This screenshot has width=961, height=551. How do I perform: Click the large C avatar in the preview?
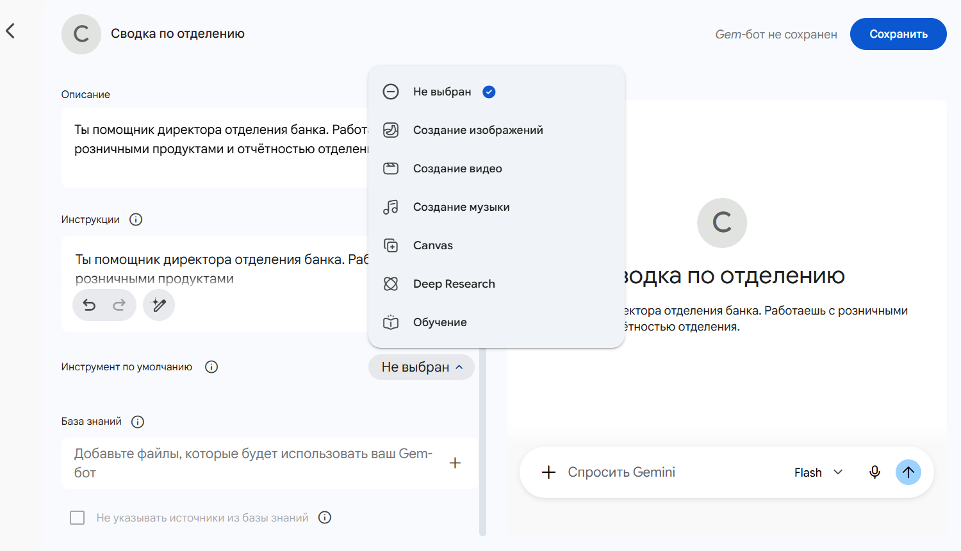(x=722, y=223)
